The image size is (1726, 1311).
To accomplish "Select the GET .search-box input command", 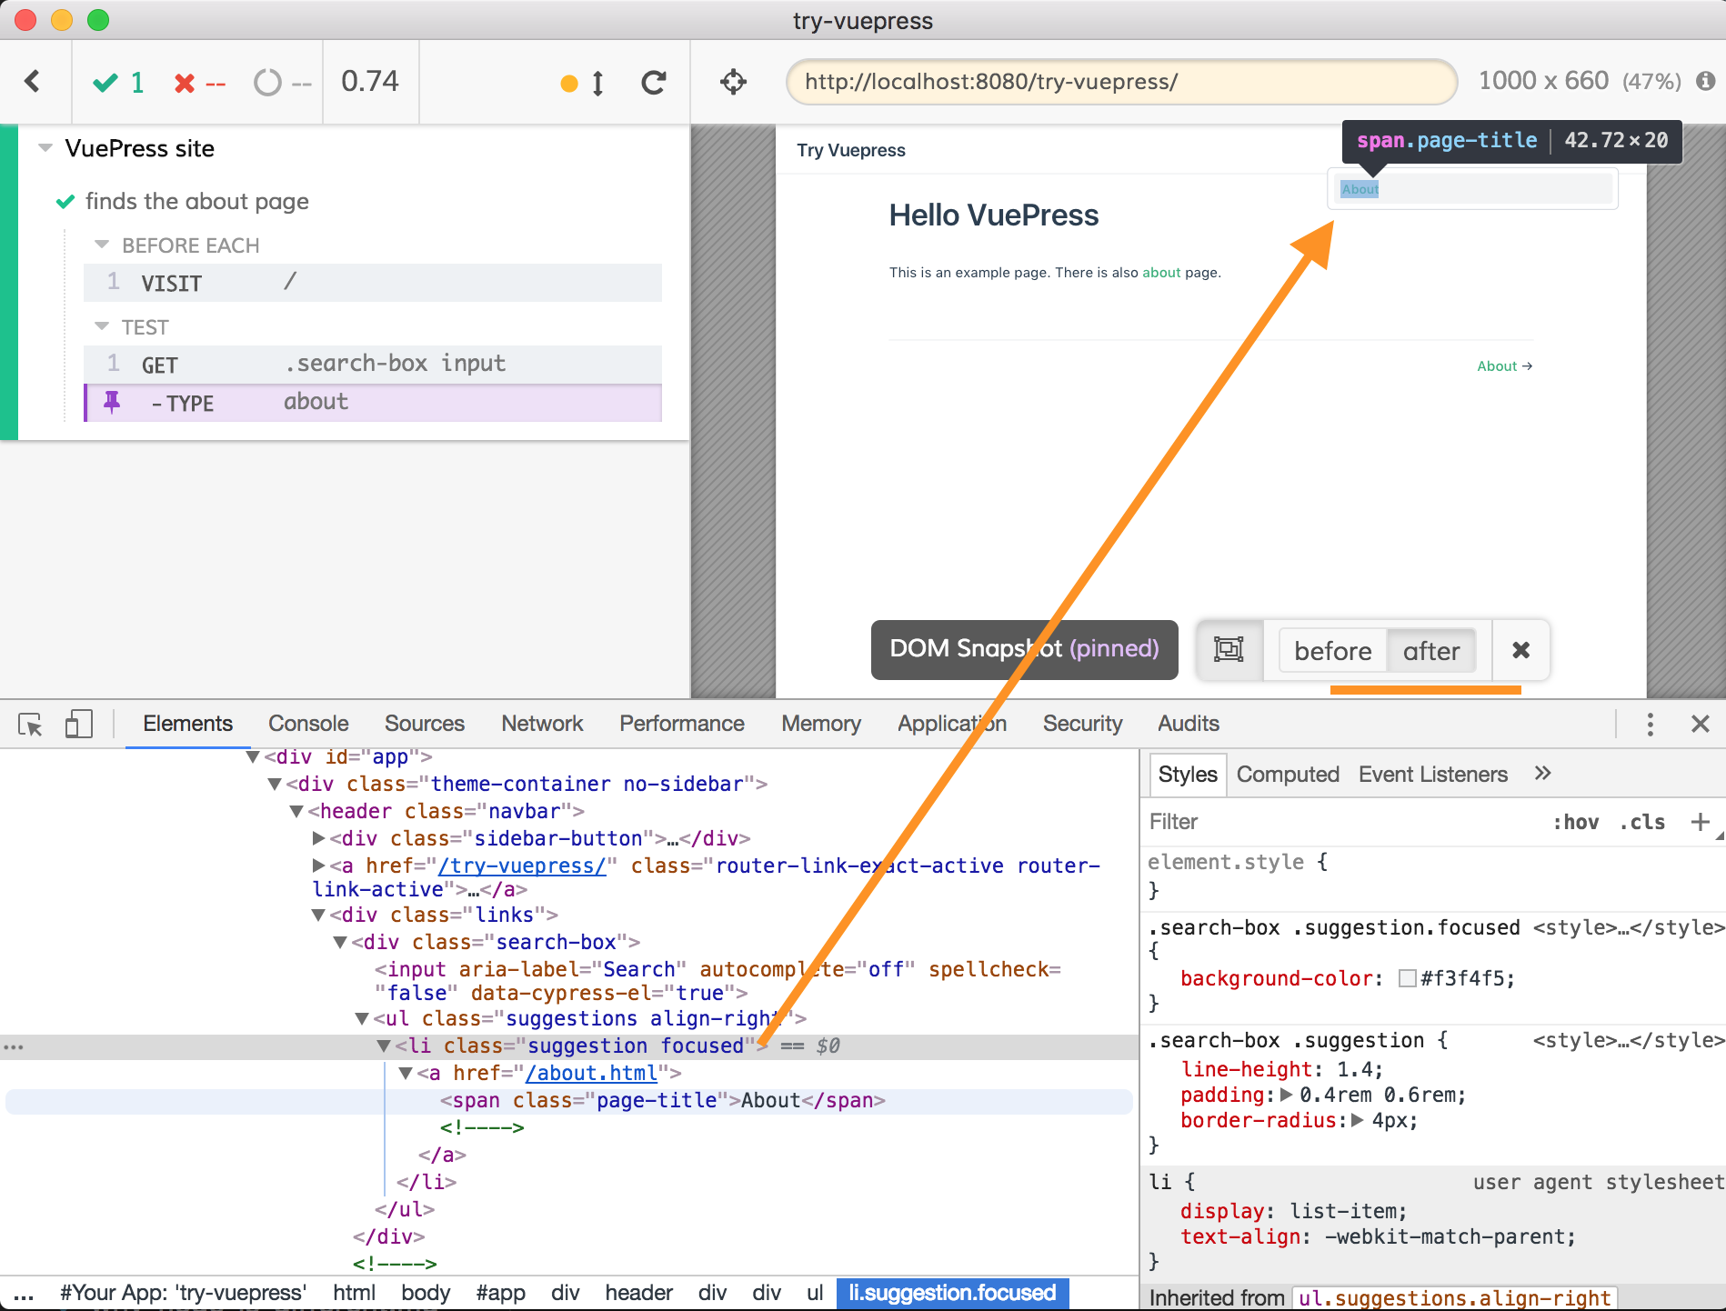I will coord(373,364).
